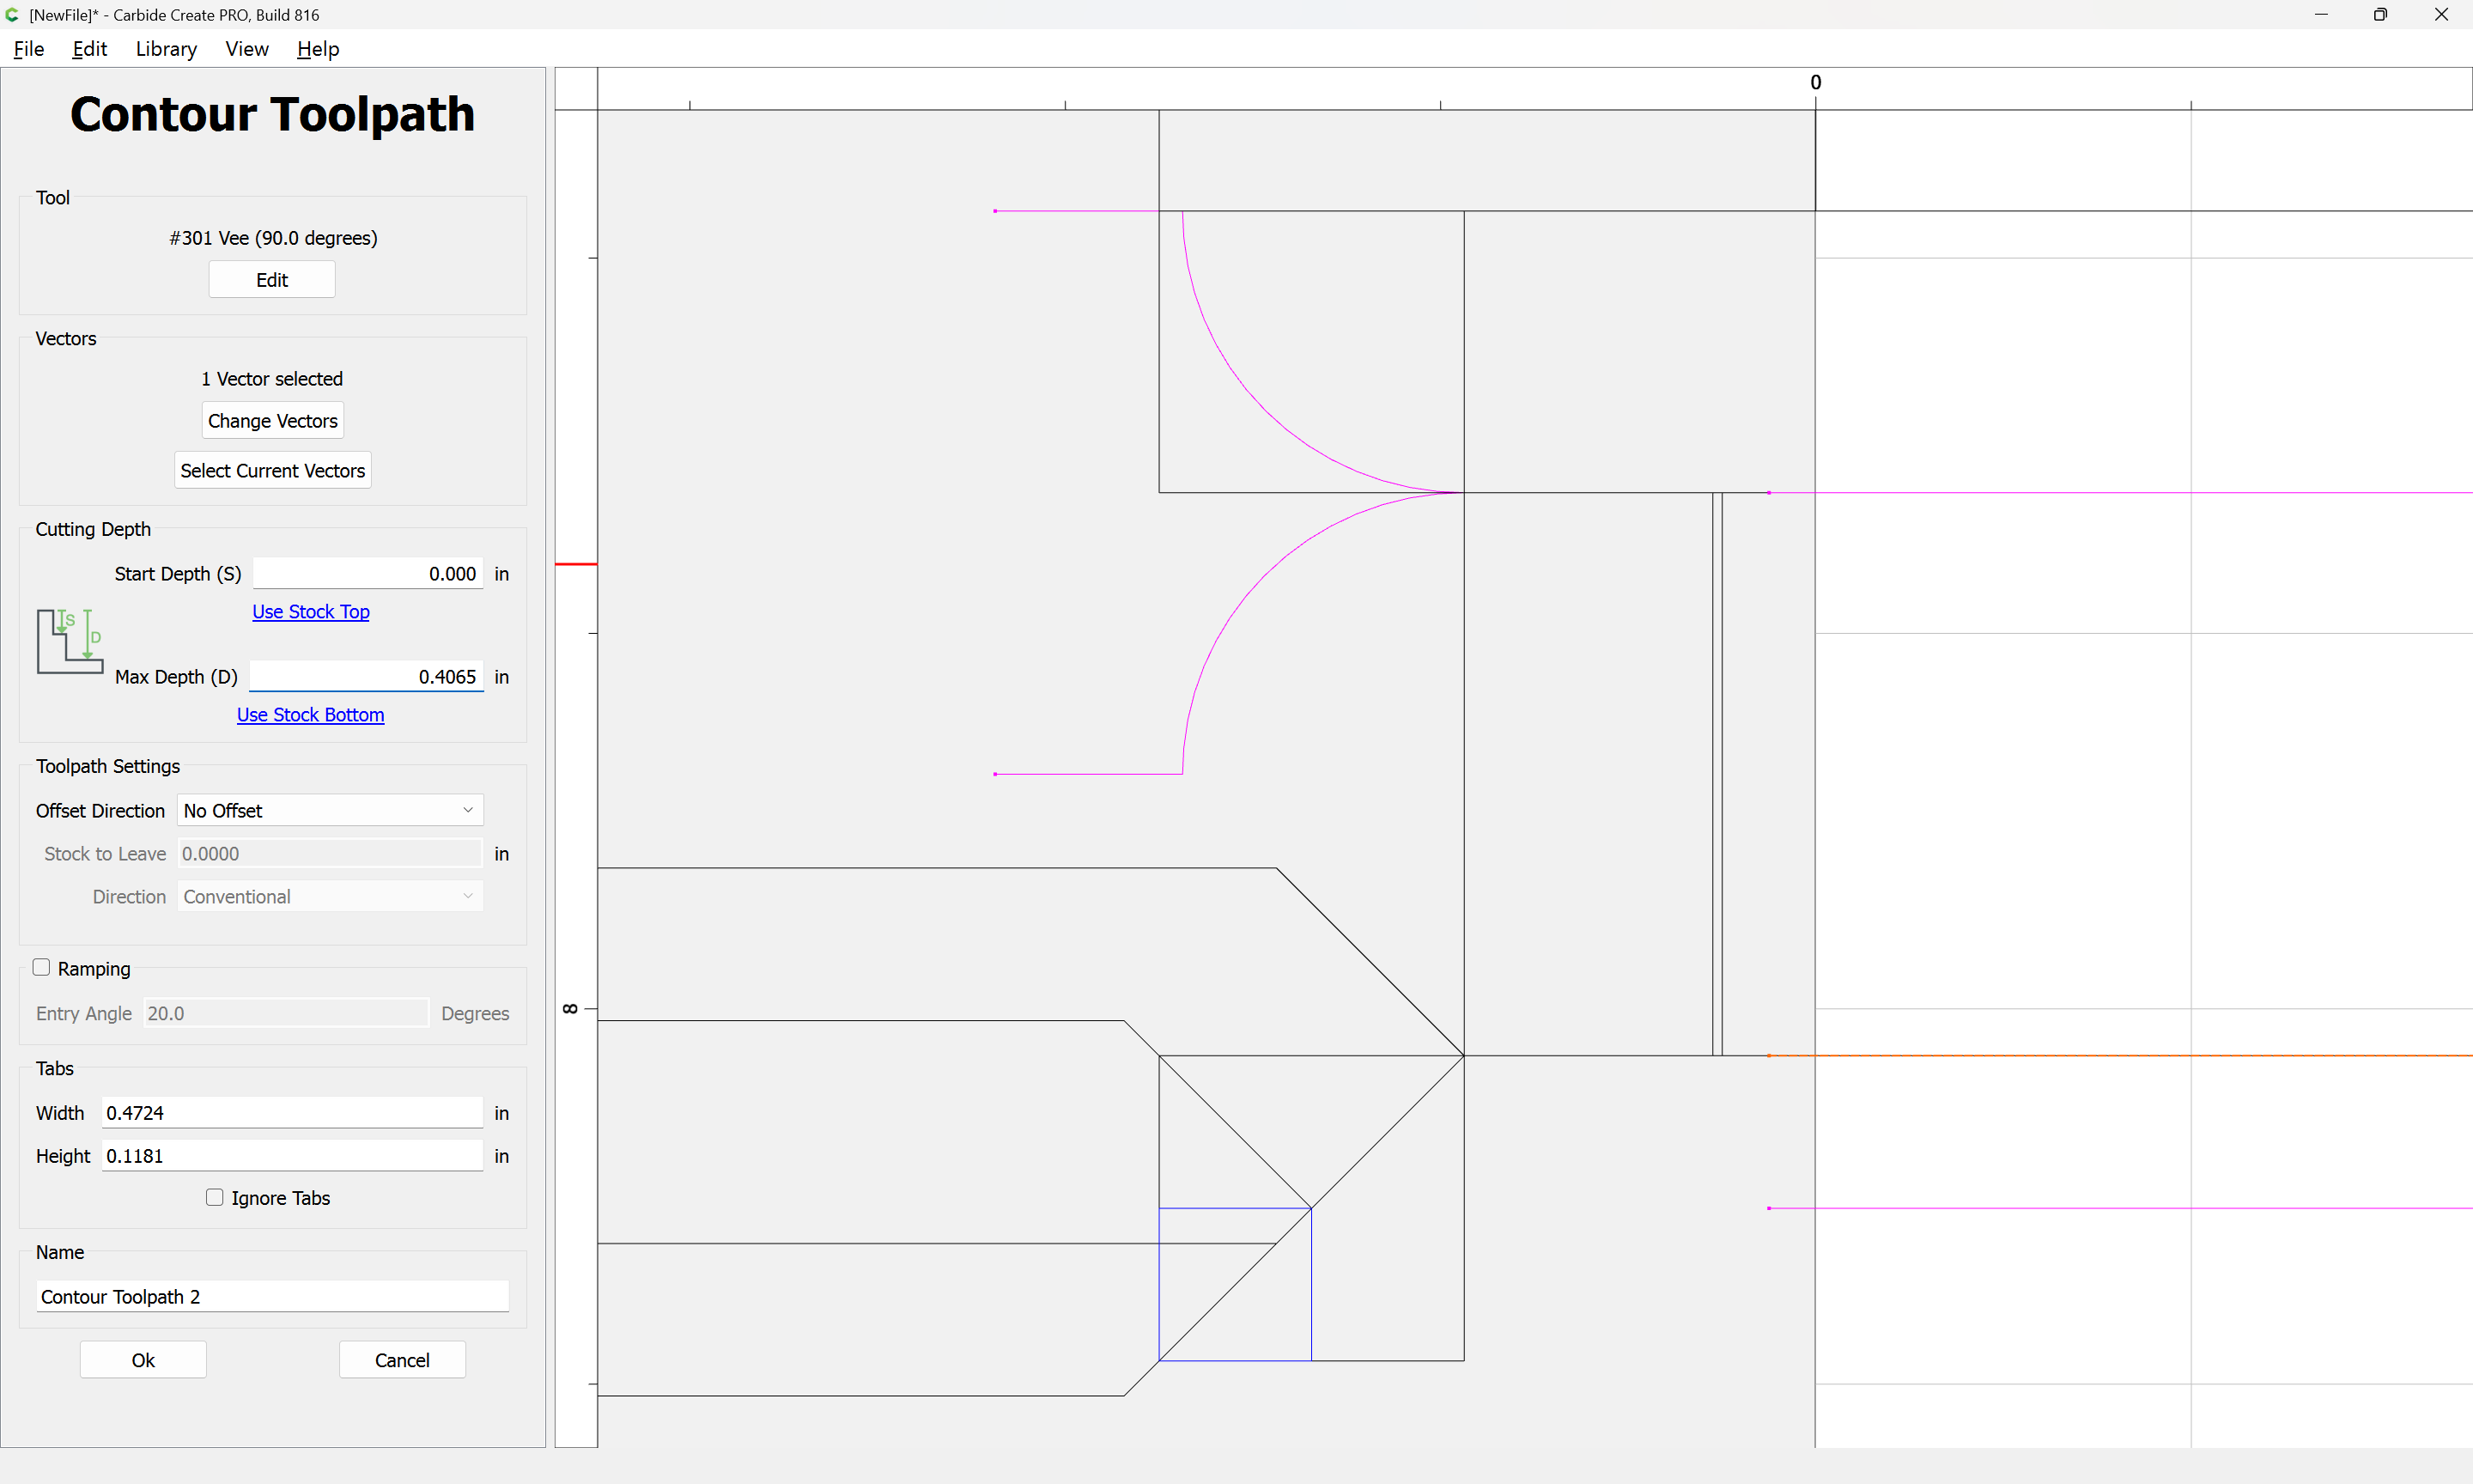Open the Library menu

[x=166, y=49]
